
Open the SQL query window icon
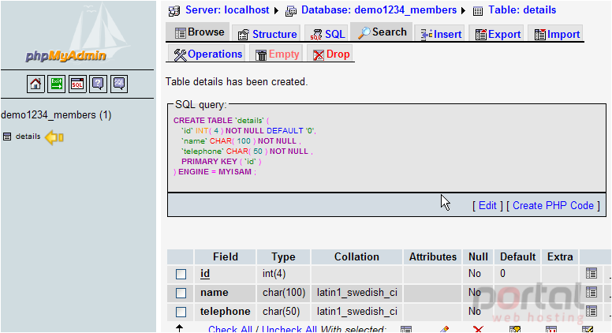(77, 84)
